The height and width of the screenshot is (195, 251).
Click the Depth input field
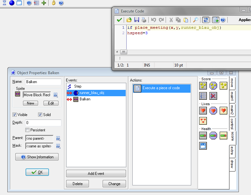pyautogui.click(x=43, y=123)
